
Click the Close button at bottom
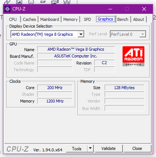137,148
